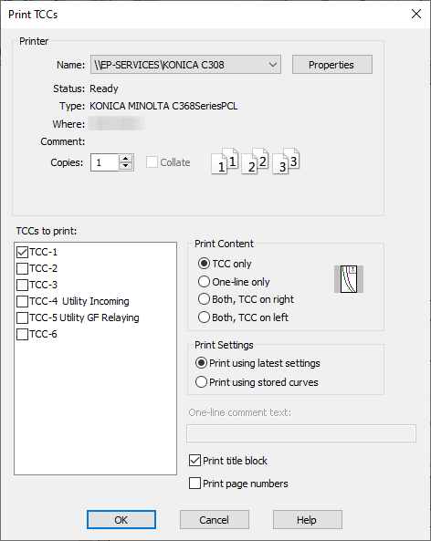Toggle the Print title block checkbox
431x541 pixels.
pos(194,461)
